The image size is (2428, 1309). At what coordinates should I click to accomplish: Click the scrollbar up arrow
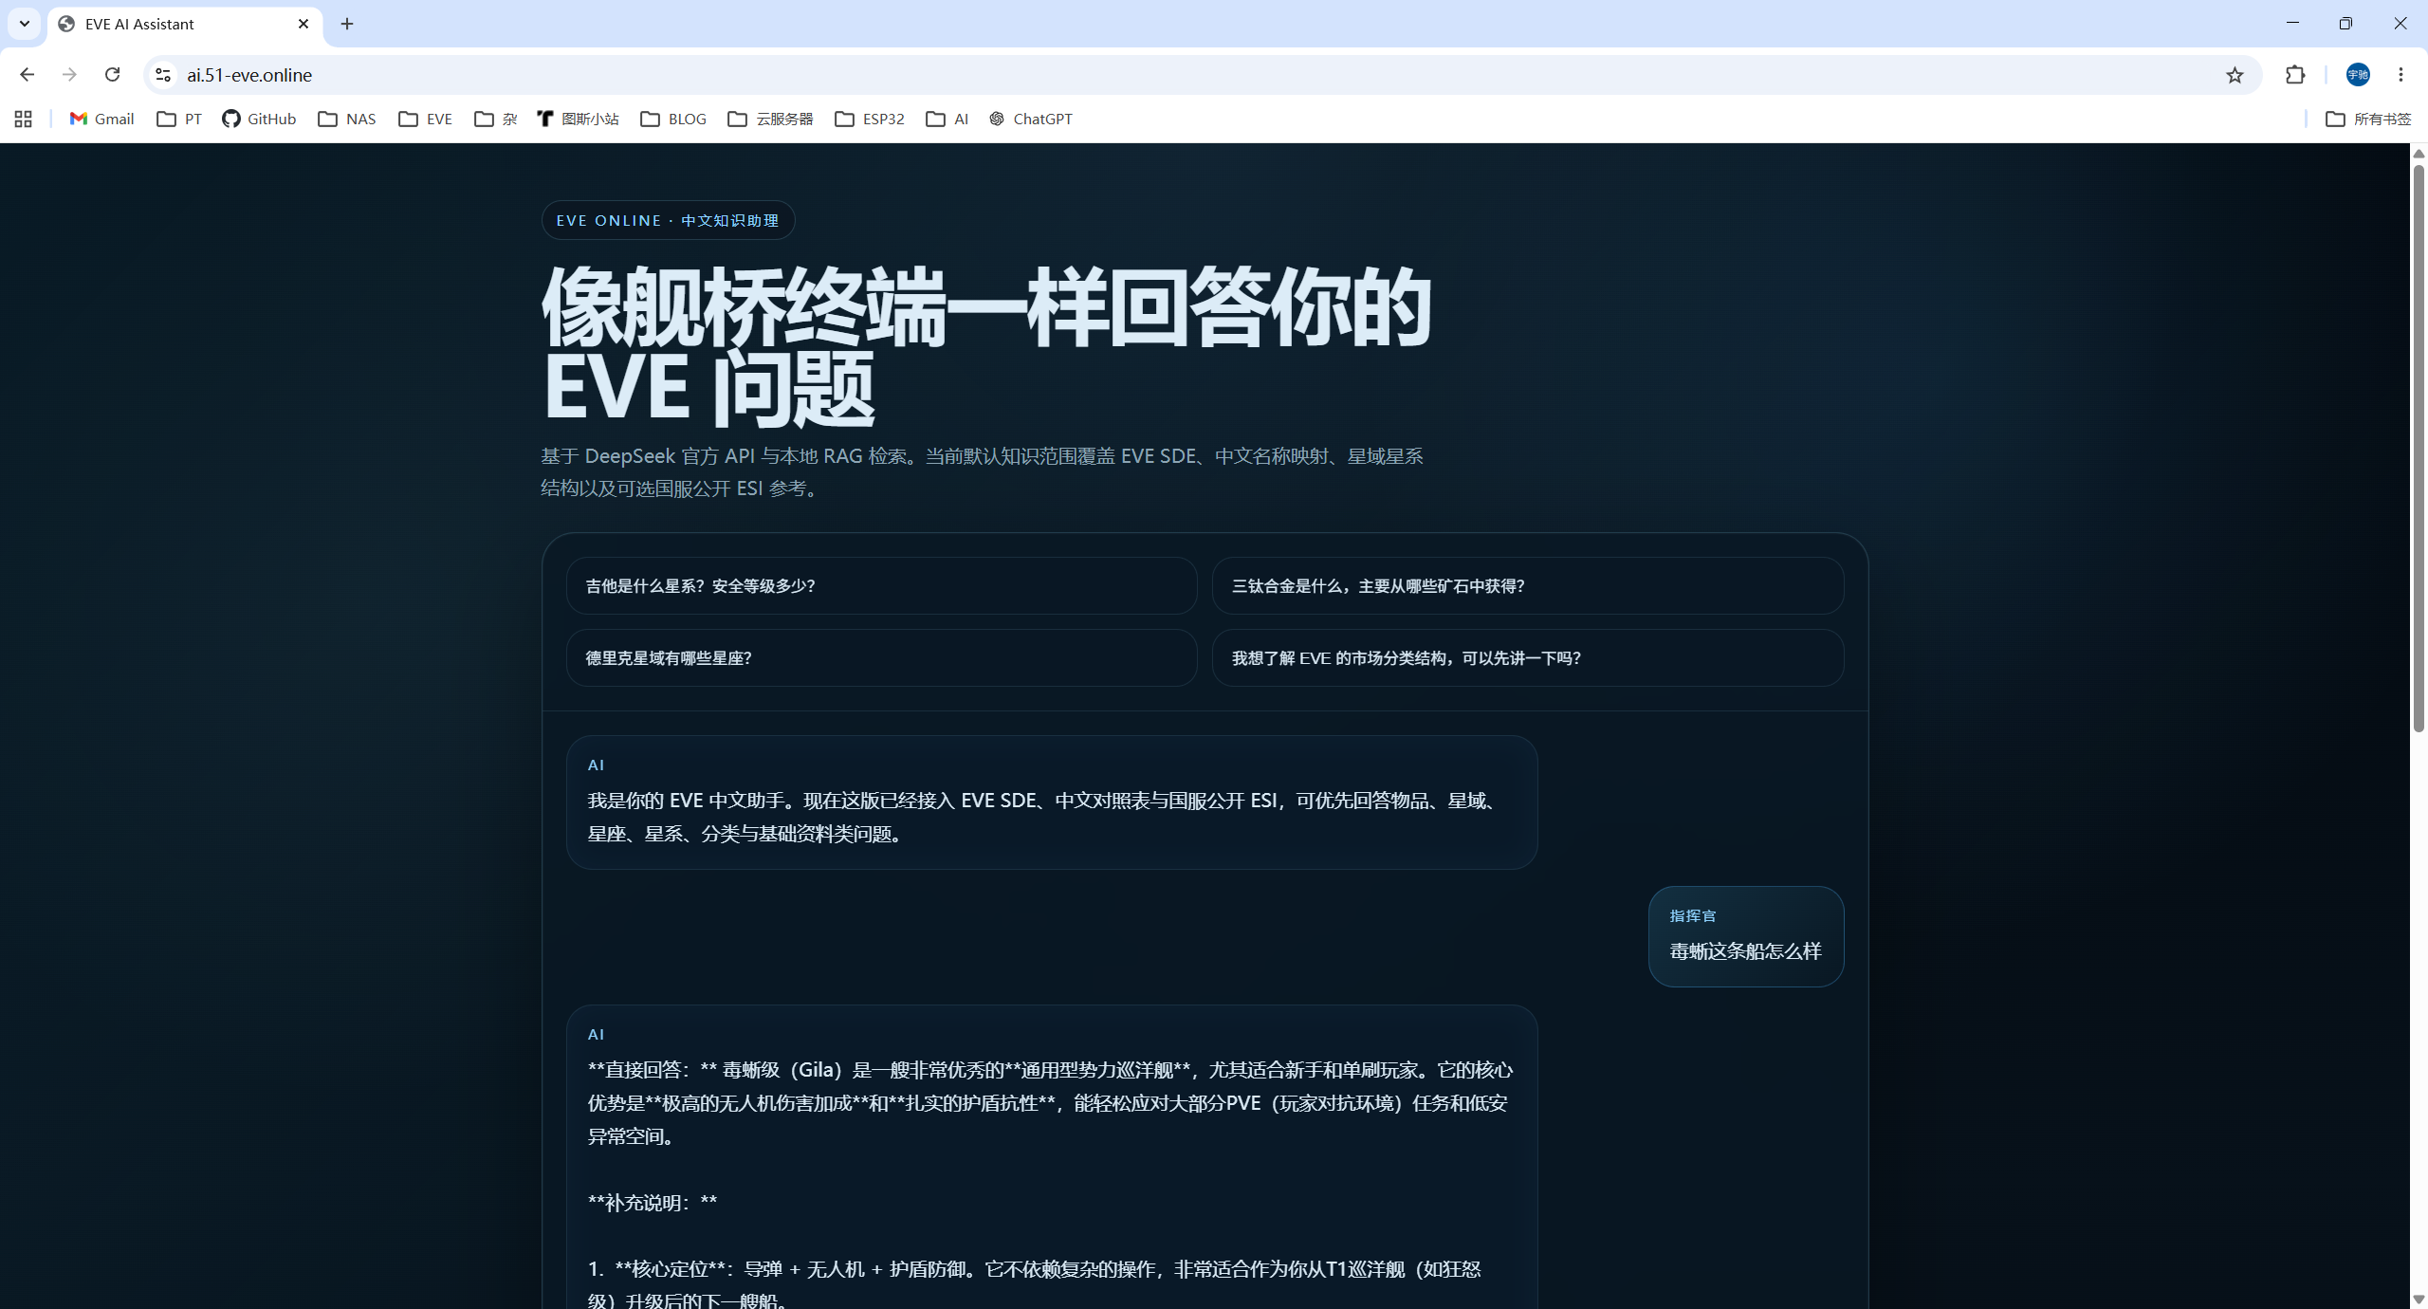pos(2419,153)
